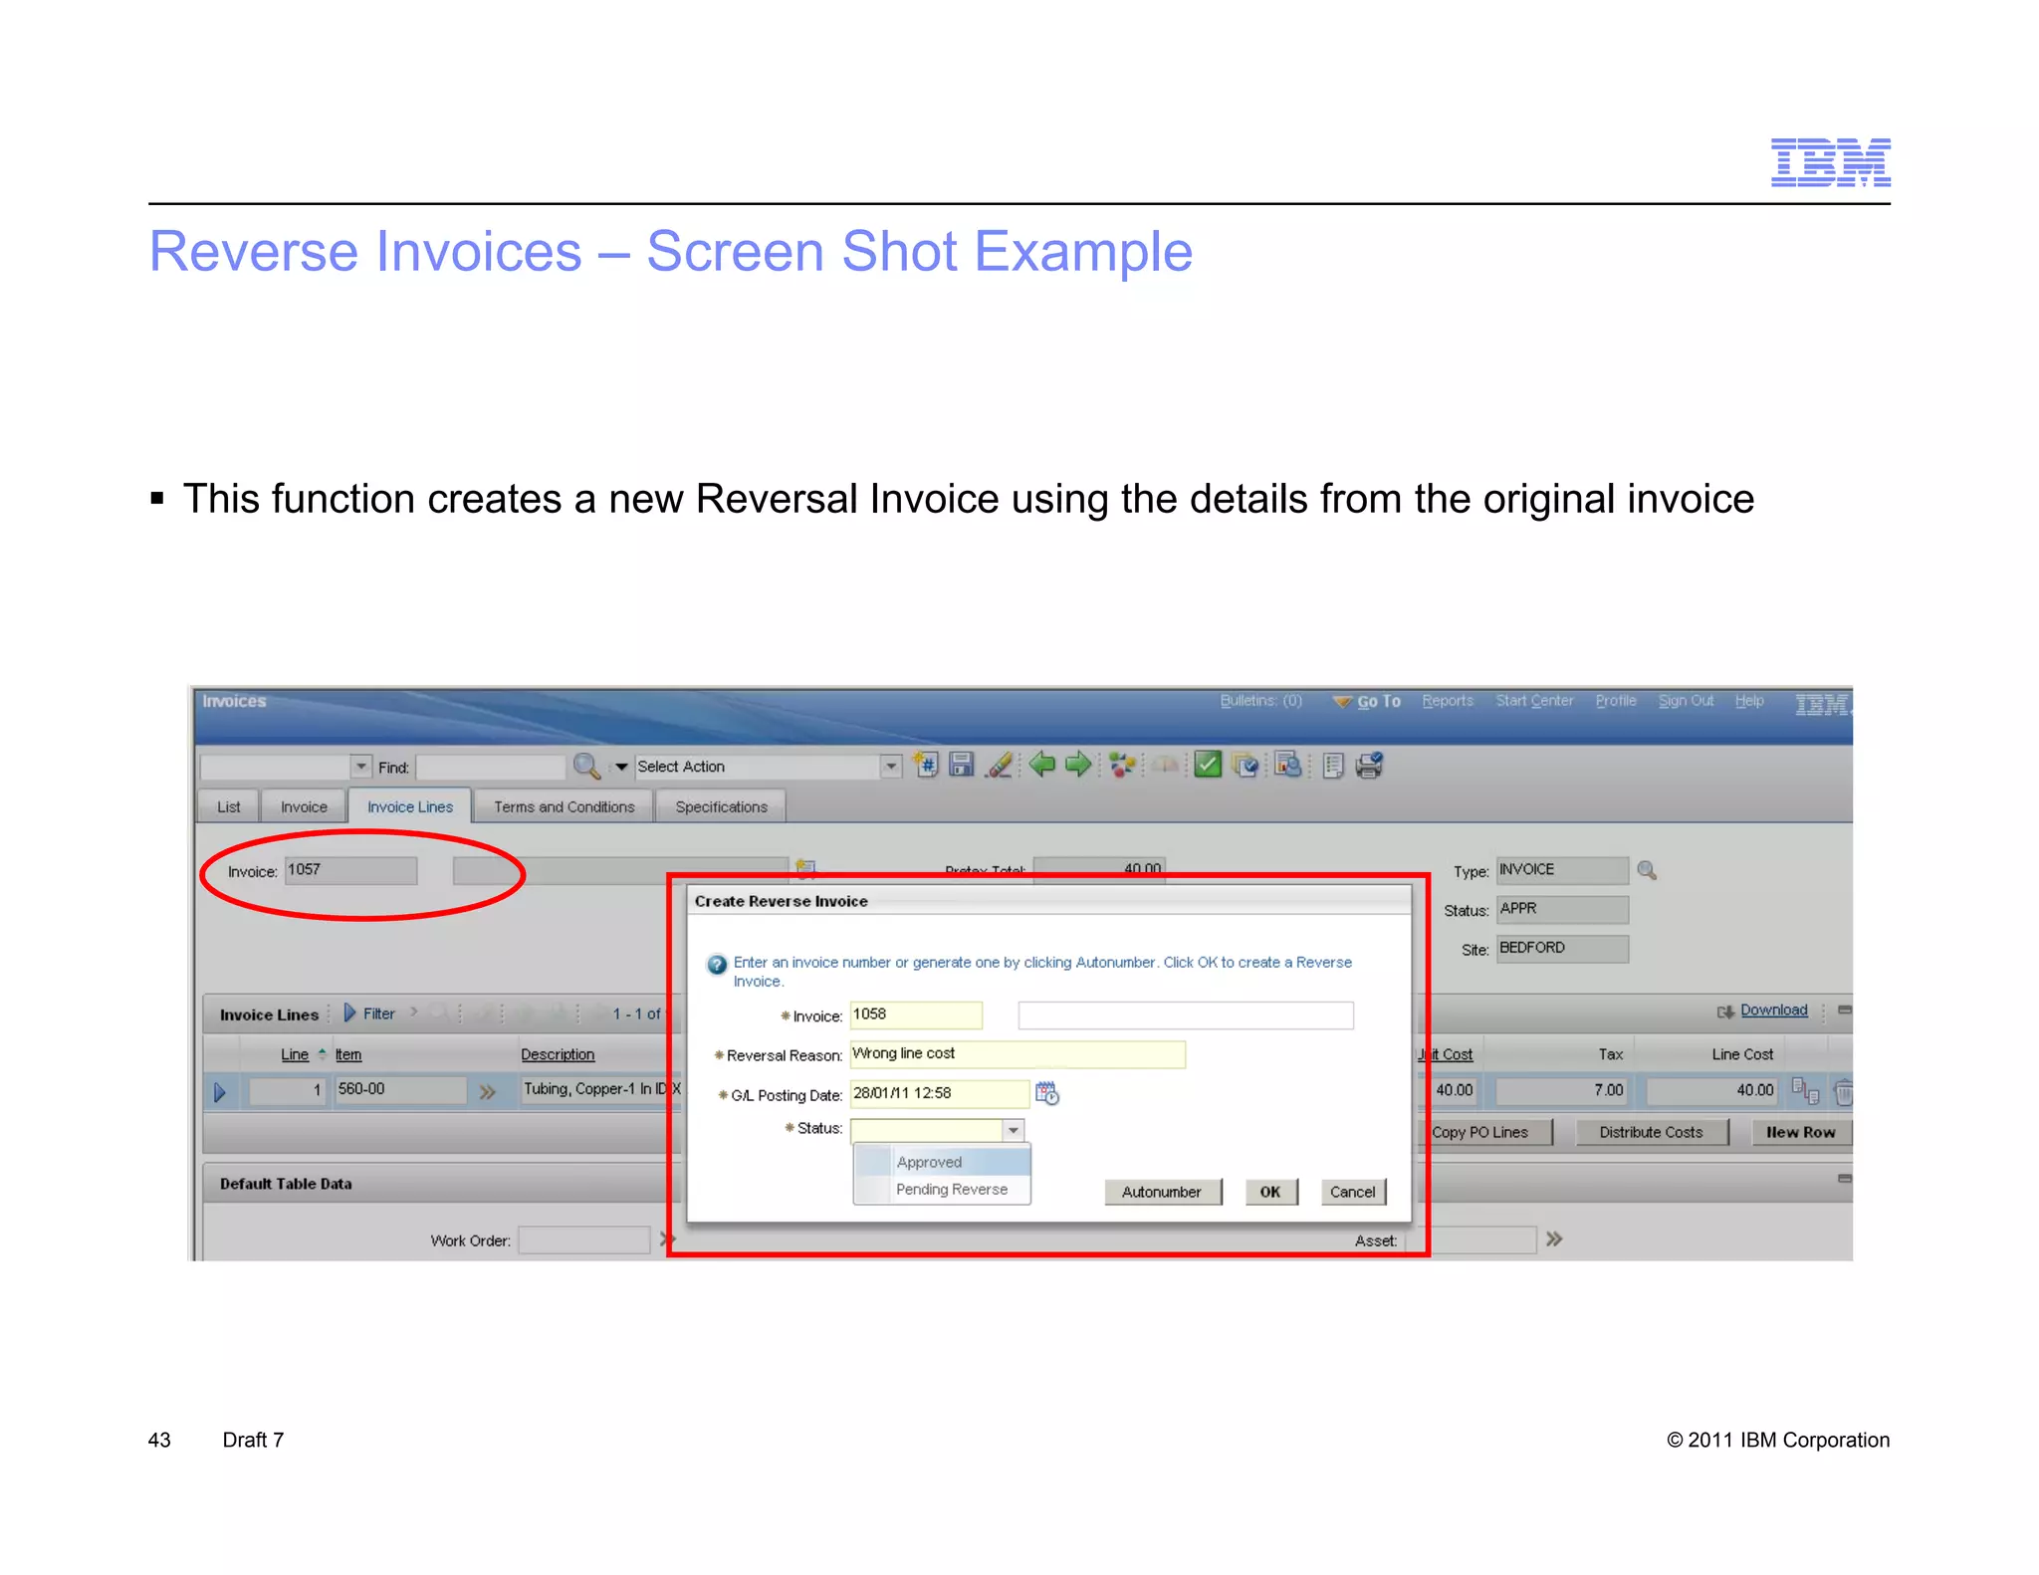This screenshot has height=1575, width=2039.
Task: Click the double-chevron beside item 560-00
Action: tap(487, 1092)
